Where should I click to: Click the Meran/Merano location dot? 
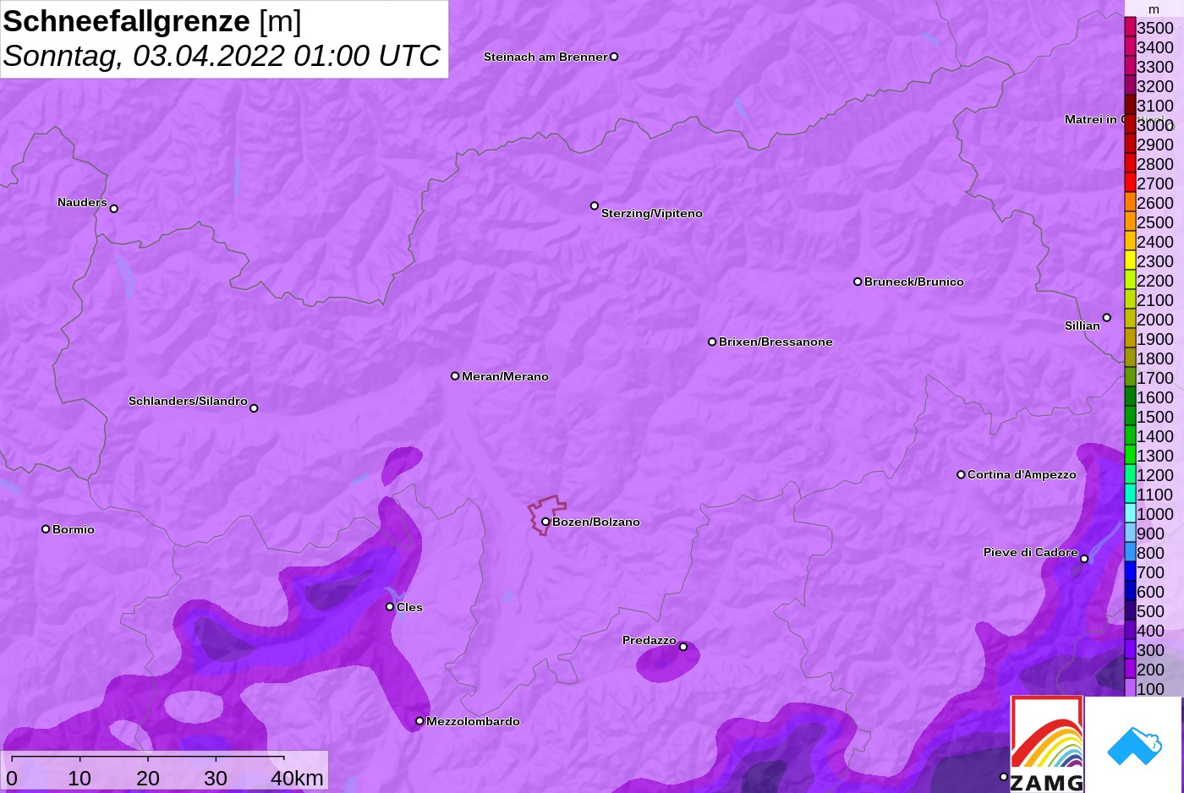click(x=455, y=376)
